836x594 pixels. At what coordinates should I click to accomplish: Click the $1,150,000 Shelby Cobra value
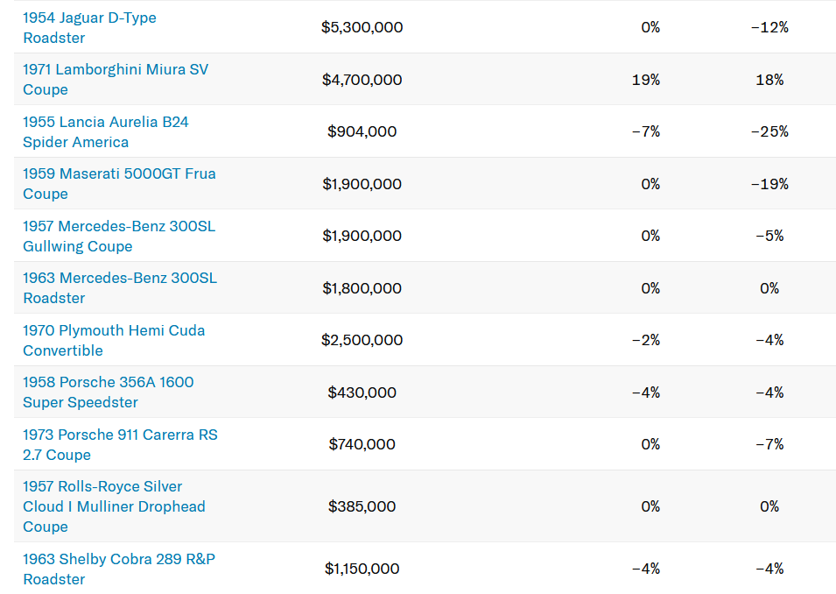(x=362, y=569)
